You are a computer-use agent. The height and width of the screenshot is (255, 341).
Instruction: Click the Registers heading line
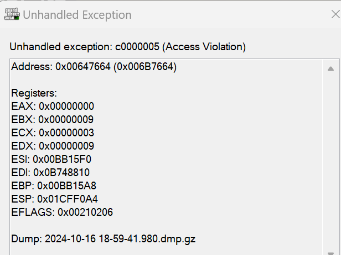coord(34,93)
